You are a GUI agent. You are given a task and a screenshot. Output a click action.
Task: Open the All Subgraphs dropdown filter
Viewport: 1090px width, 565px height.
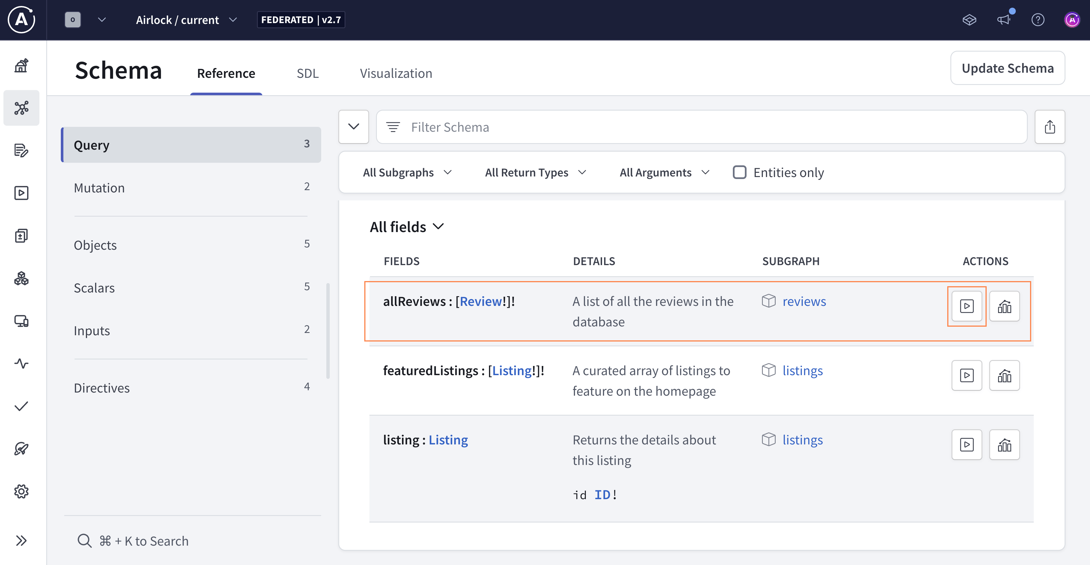[407, 172]
